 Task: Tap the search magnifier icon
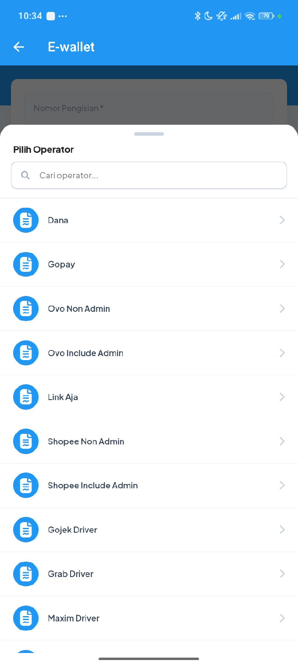click(x=25, y=175)
